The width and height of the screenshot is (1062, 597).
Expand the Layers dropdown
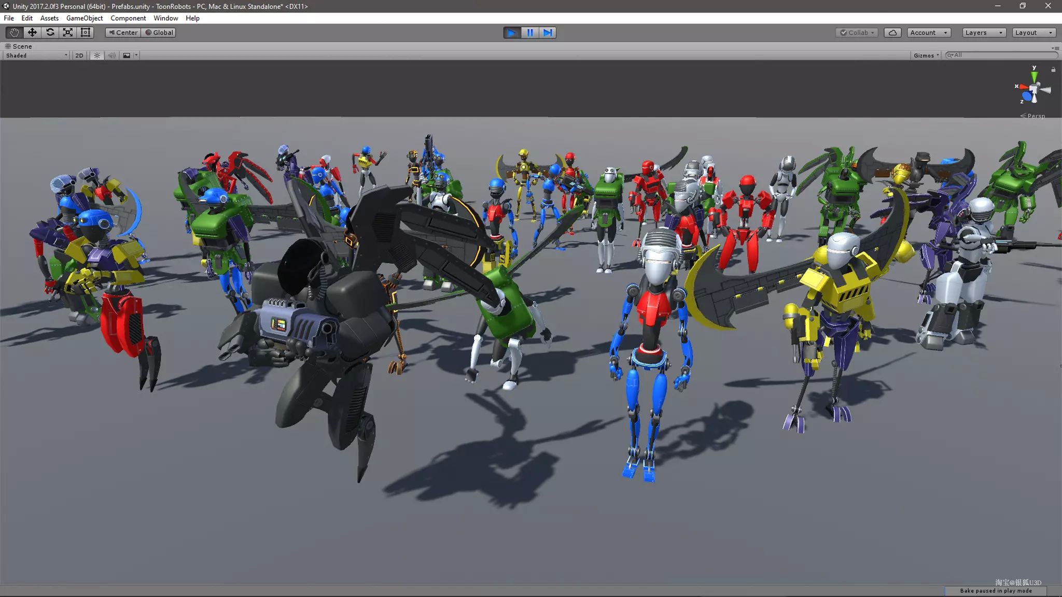coord(984,33)
